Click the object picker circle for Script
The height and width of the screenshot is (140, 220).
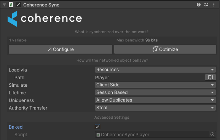coord(212,134)
